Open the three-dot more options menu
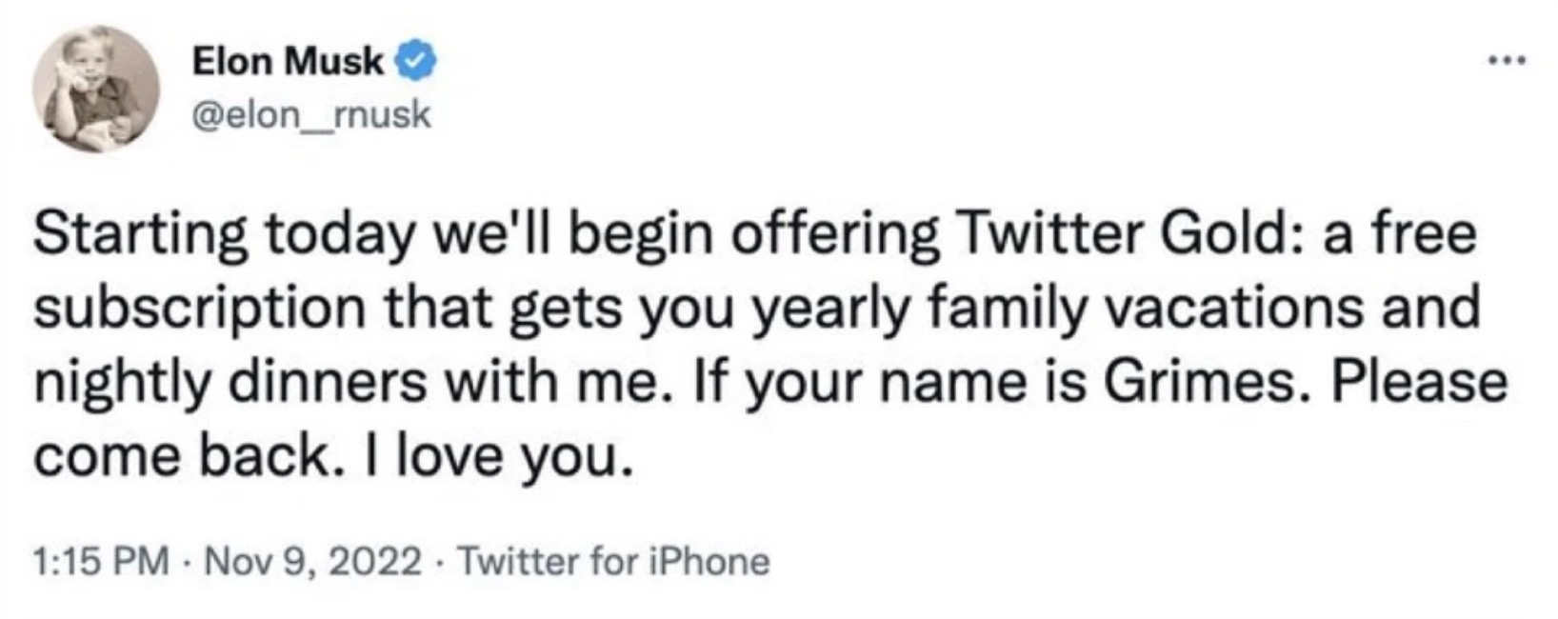The width and height of the screenshot is (1558, 619). coord(1508,62)
